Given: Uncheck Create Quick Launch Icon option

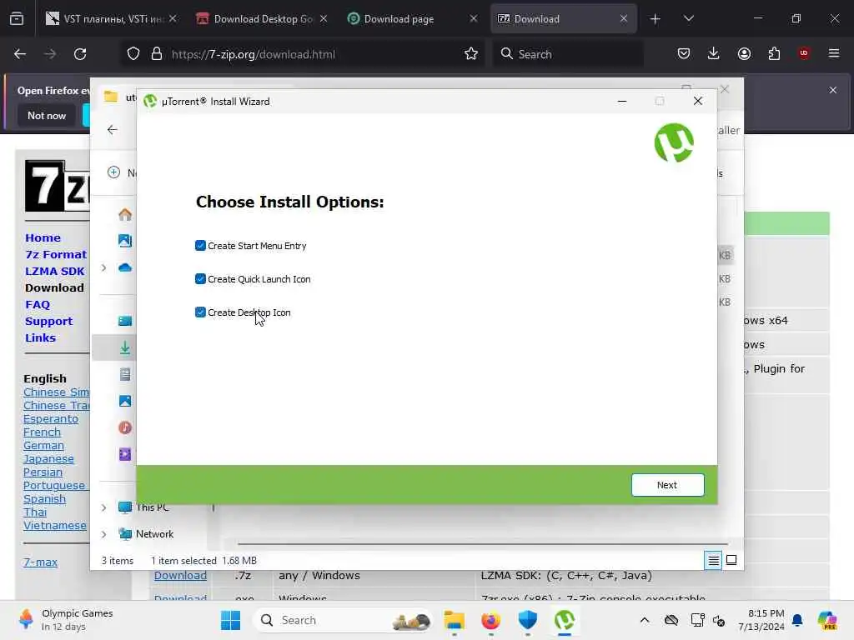Looking at the screenshot, I should [x=200, y=278].
